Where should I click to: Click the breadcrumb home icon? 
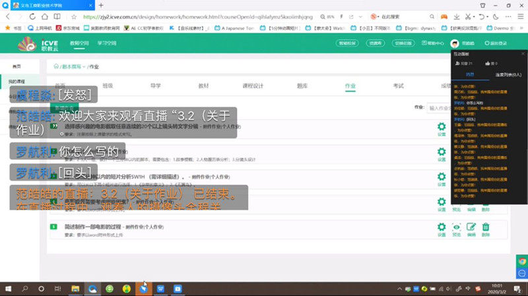tap(57, 67)
